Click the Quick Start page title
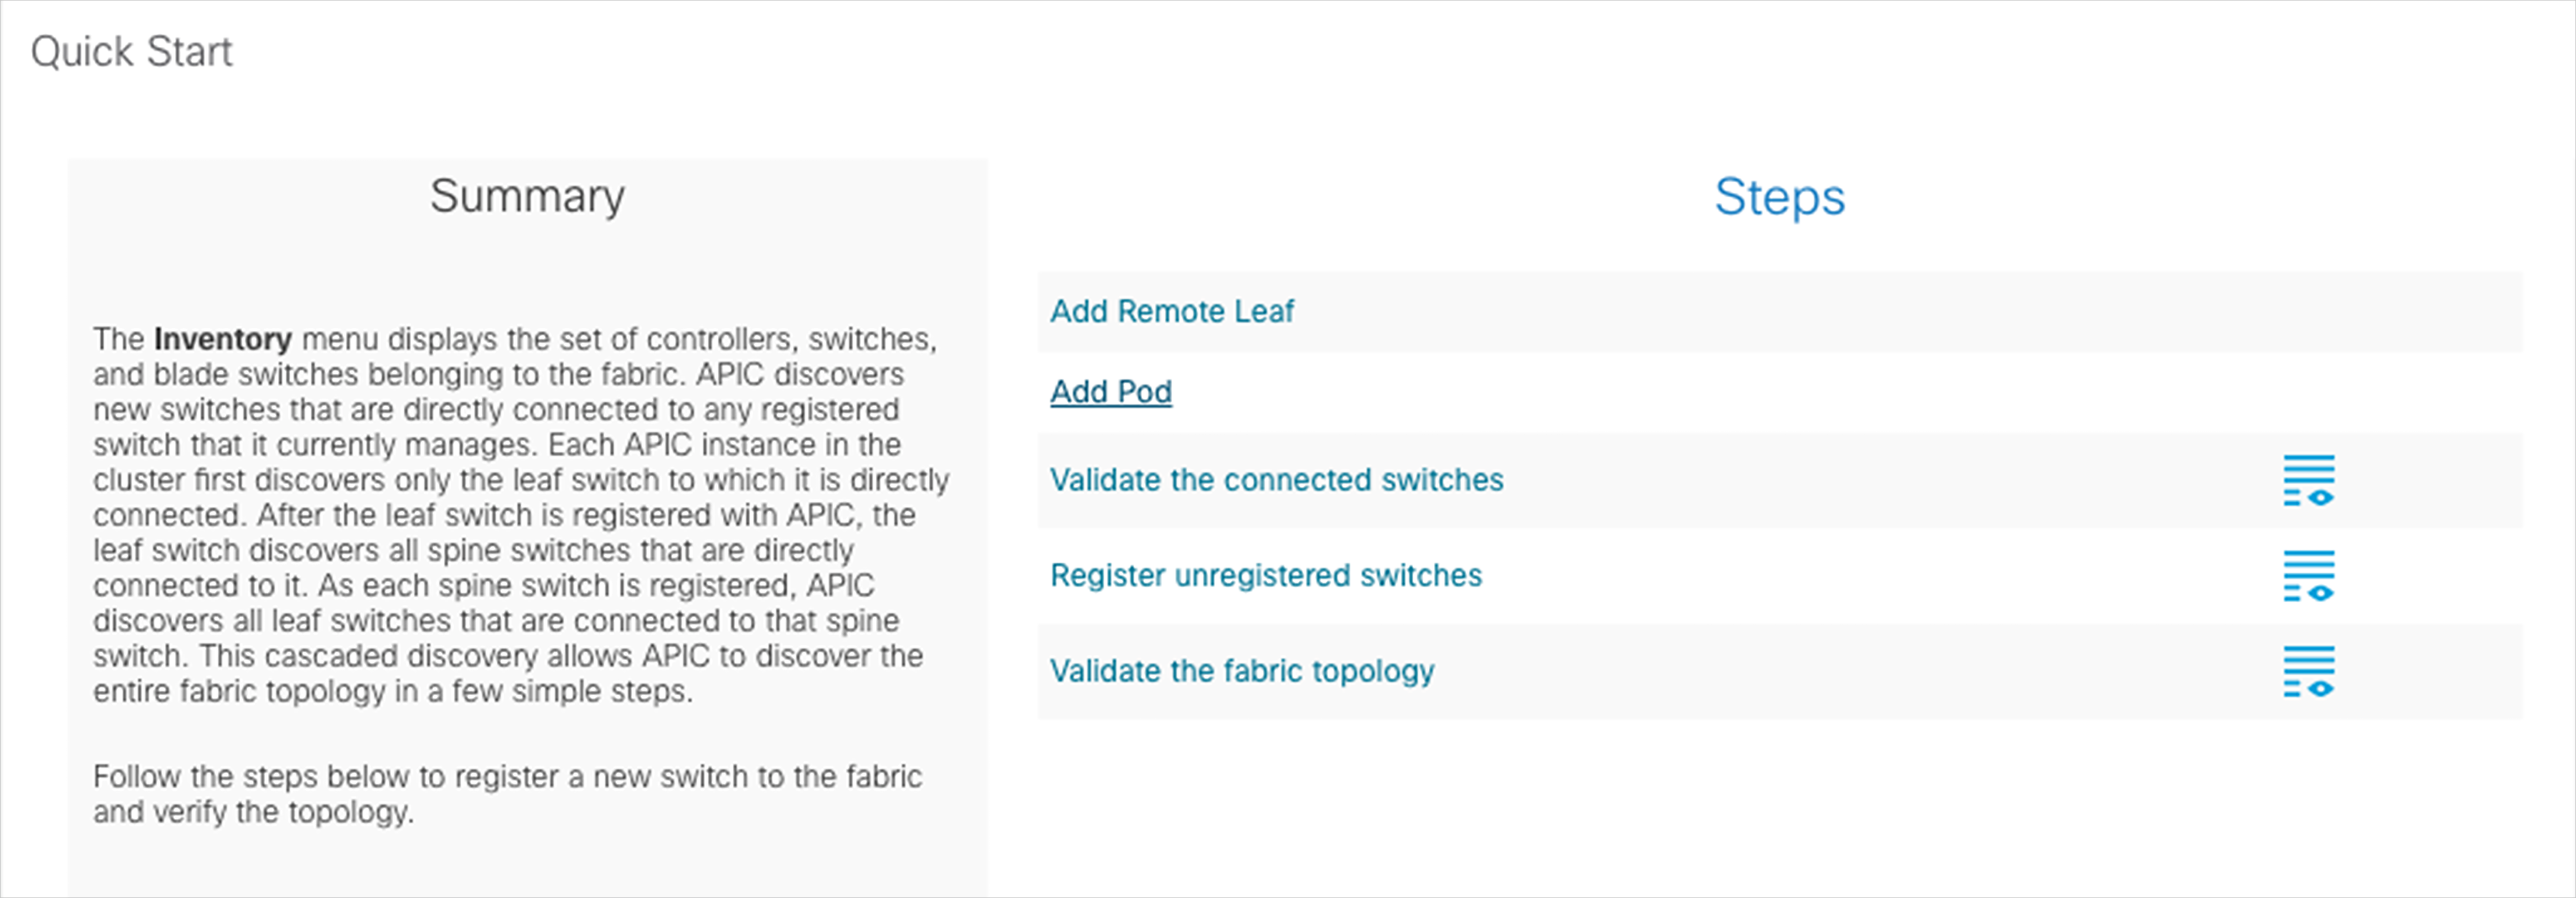This screenshot has height=898, width=2576. 131,52
